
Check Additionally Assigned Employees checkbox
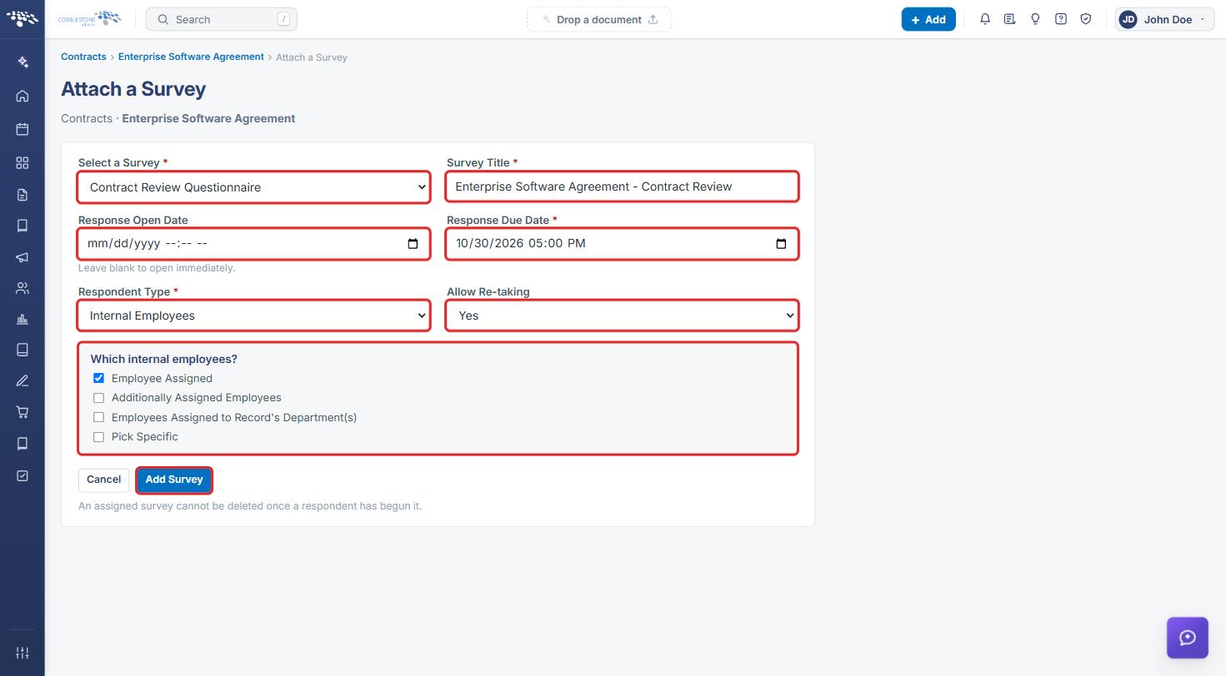coord(98,398)
